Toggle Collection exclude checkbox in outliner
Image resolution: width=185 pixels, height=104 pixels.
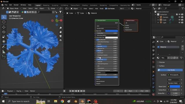(177, 14)
